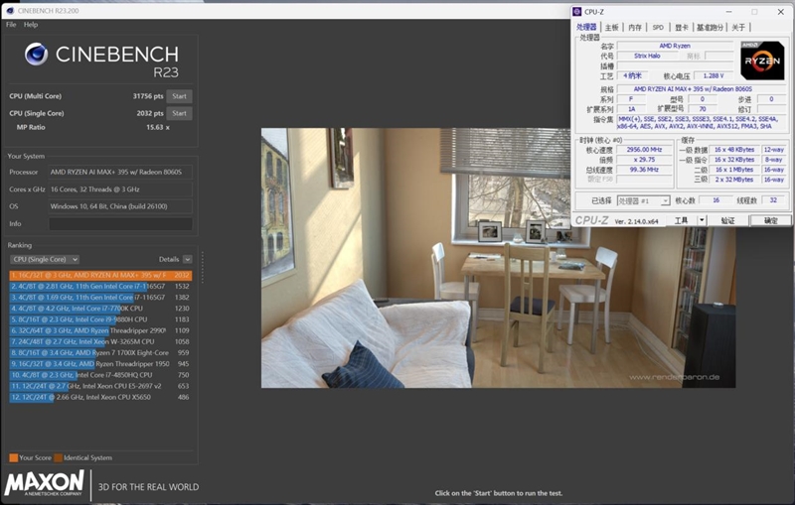Start the CPU Multi Core test
Viewport: 795px width, 505px height.
pos(179,96)
